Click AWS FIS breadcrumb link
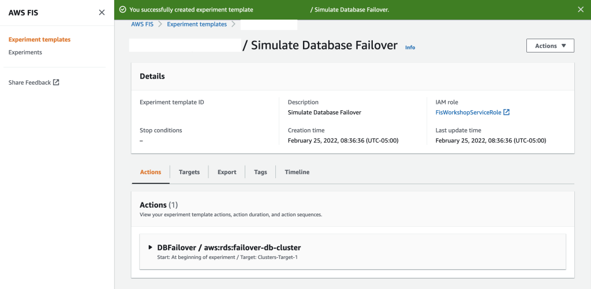The width and height of the screenshot is (591, 289). click(142, 24)
